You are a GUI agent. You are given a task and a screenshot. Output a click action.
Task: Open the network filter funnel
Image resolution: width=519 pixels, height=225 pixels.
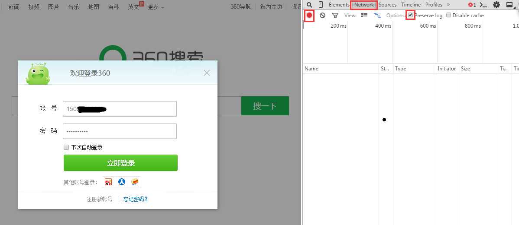(335, 15)
